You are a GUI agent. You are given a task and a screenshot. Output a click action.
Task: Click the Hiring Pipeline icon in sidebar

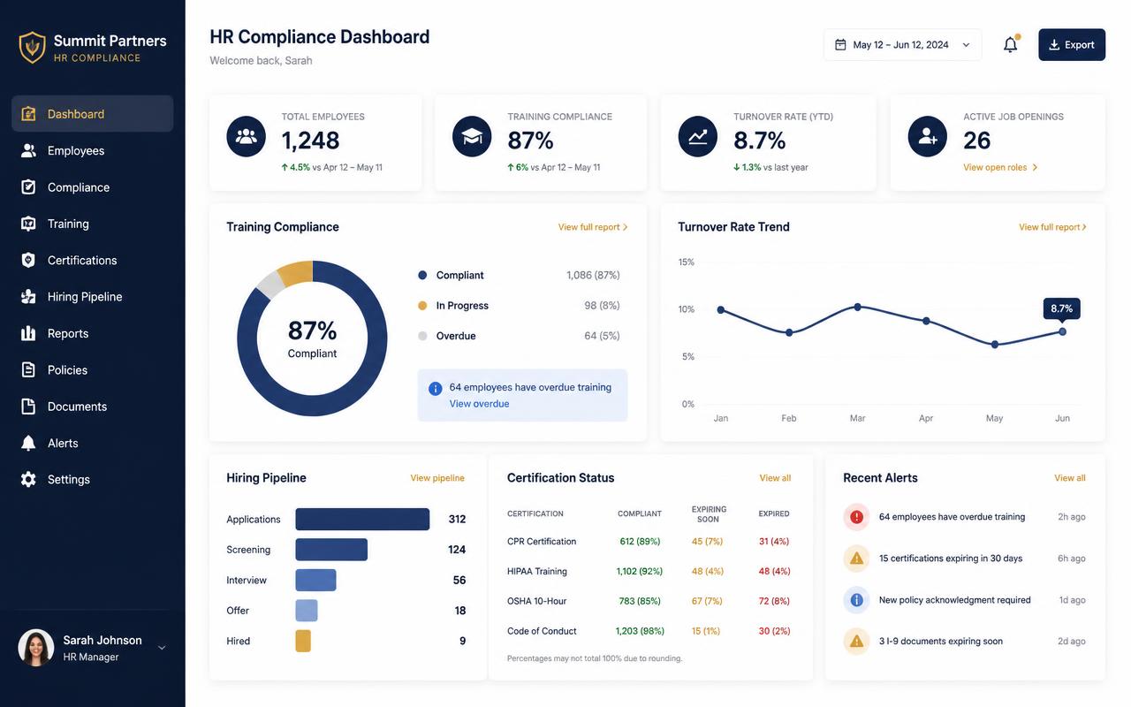tap(28, 297)
